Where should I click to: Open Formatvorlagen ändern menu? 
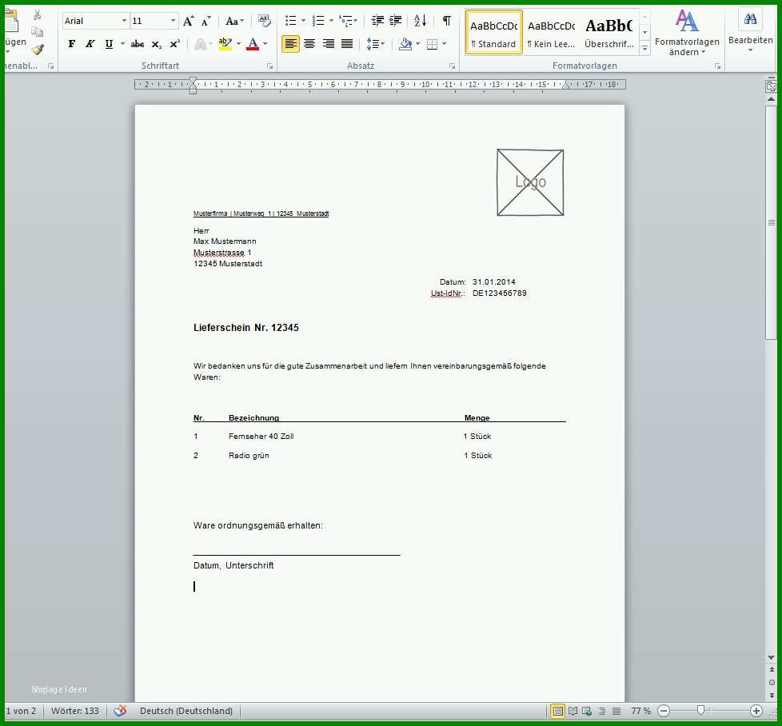pyautogui.click(x=687, y=33)
